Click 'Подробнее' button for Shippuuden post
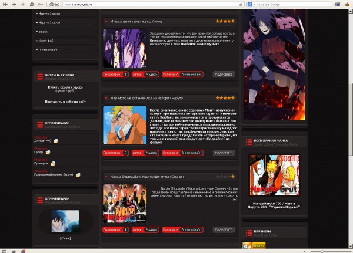 [x=224, y=230]
